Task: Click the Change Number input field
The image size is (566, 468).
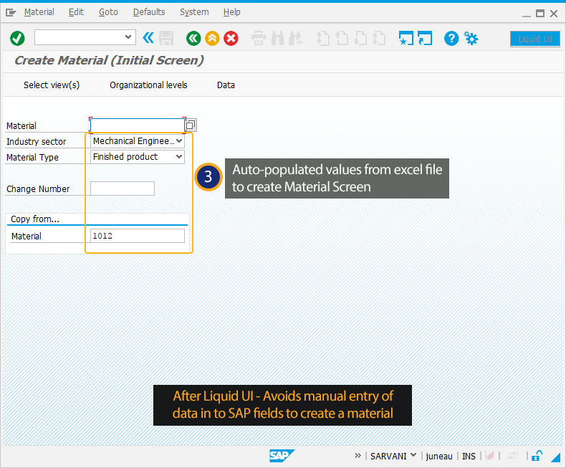Action: point(123,188)
